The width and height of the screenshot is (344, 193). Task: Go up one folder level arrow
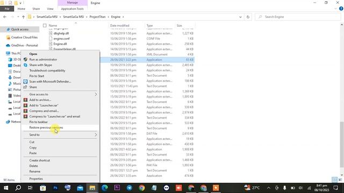23,17
